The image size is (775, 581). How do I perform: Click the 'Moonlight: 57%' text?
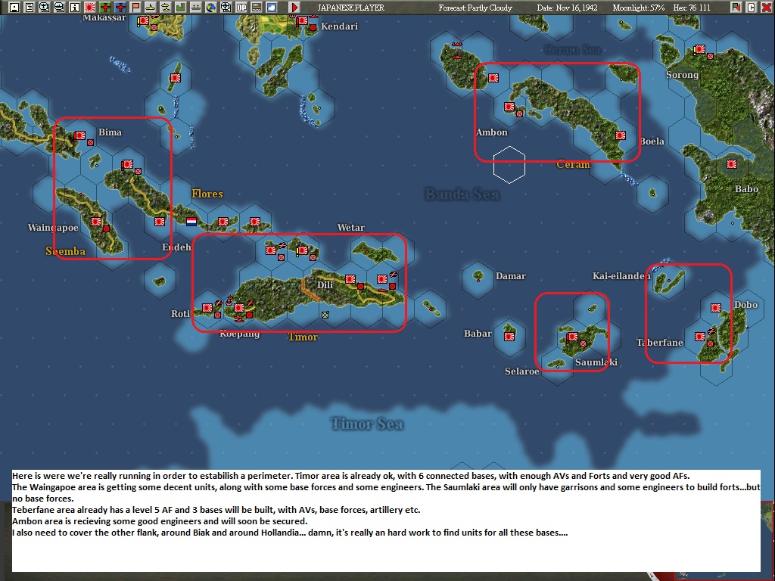pos(639,8)
